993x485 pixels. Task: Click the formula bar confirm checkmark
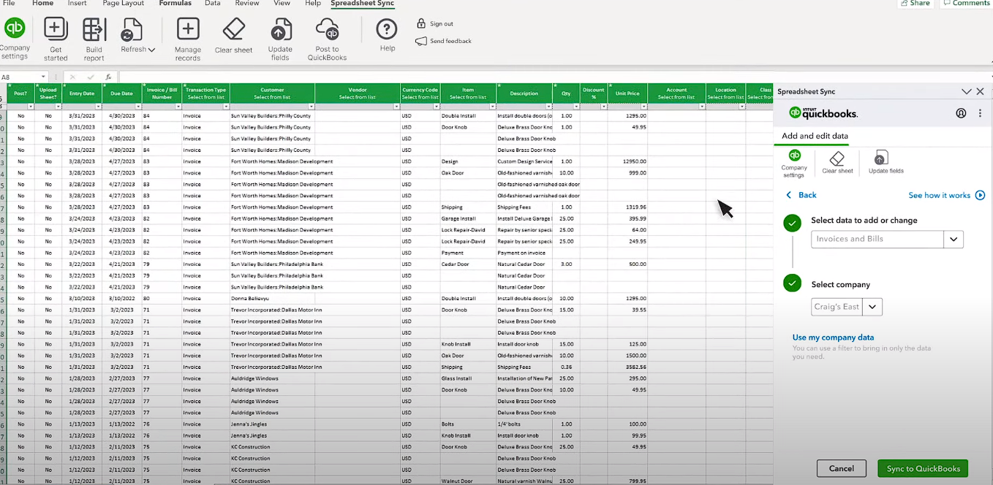point(91,77)
